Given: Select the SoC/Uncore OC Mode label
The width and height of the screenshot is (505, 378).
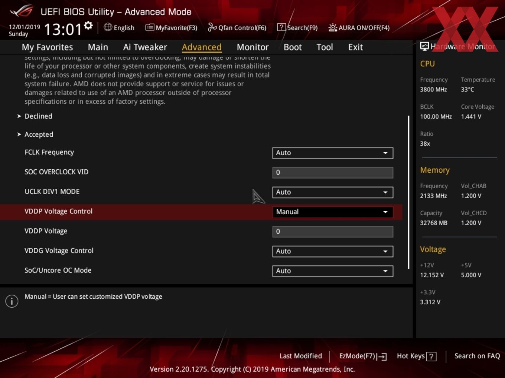Looking at the screenshot, I should (x=58, y=270).
